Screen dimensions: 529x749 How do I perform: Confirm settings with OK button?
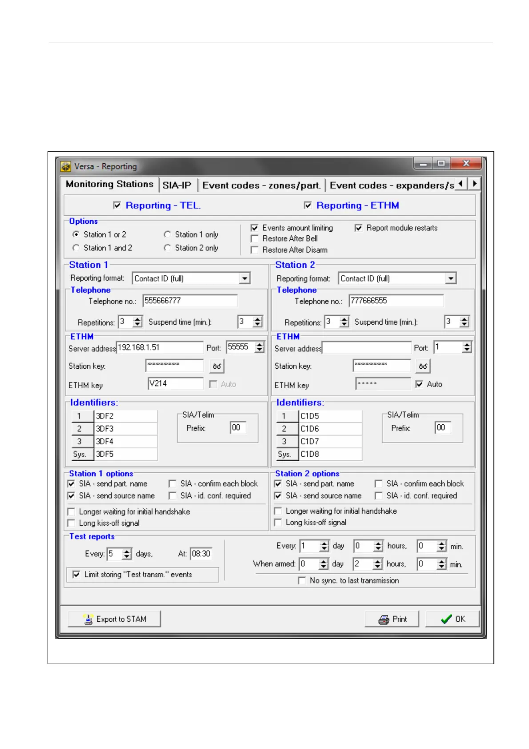(452, 619)
